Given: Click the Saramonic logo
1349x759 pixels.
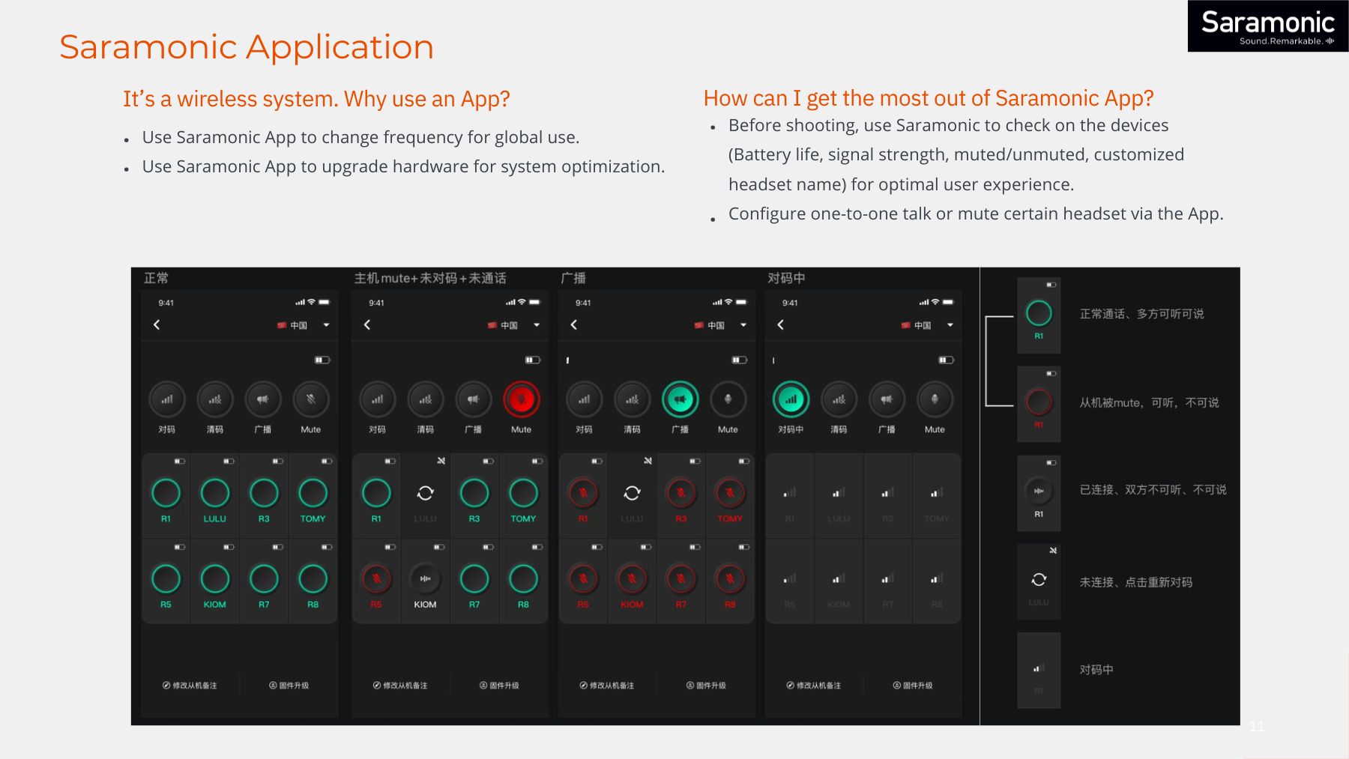Looking at the screenshot, I should click(1268, 26).
